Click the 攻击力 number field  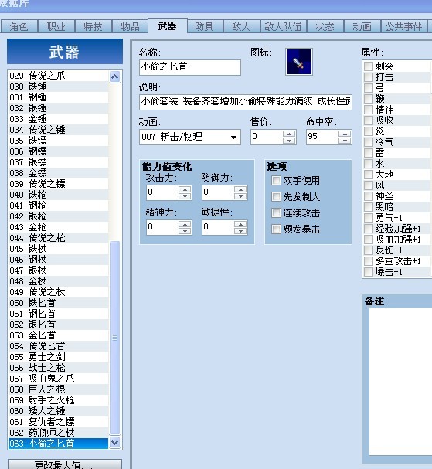tap(163, 192)
